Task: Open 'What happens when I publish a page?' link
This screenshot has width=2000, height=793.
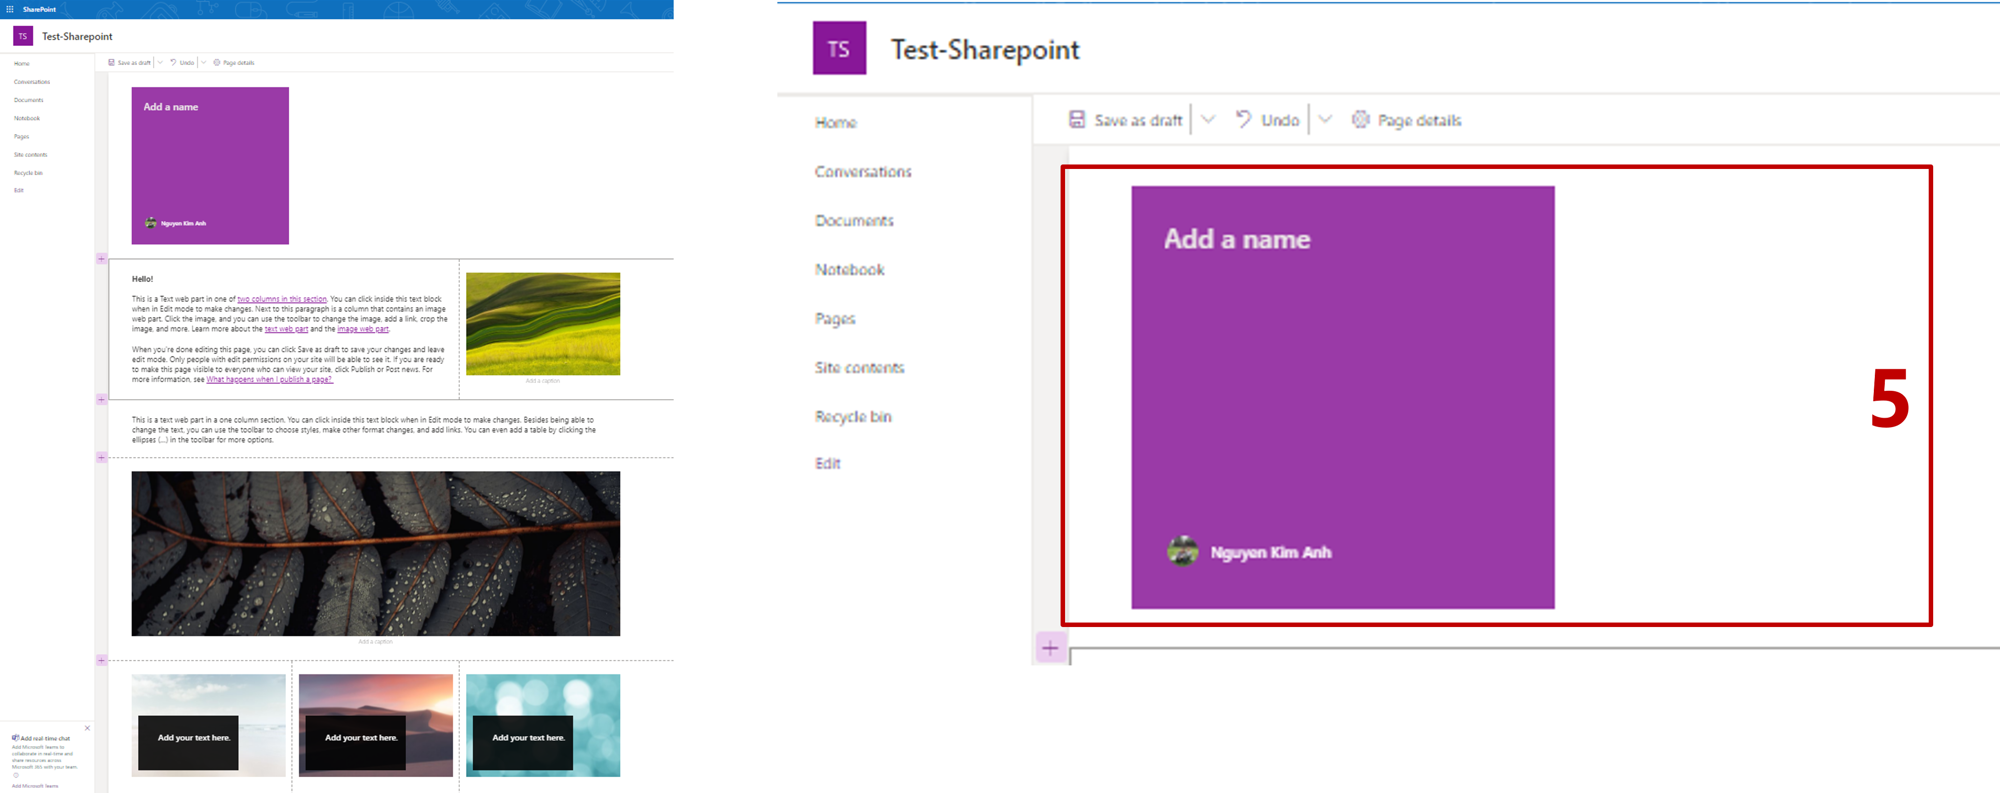Action: pos(269,379)
